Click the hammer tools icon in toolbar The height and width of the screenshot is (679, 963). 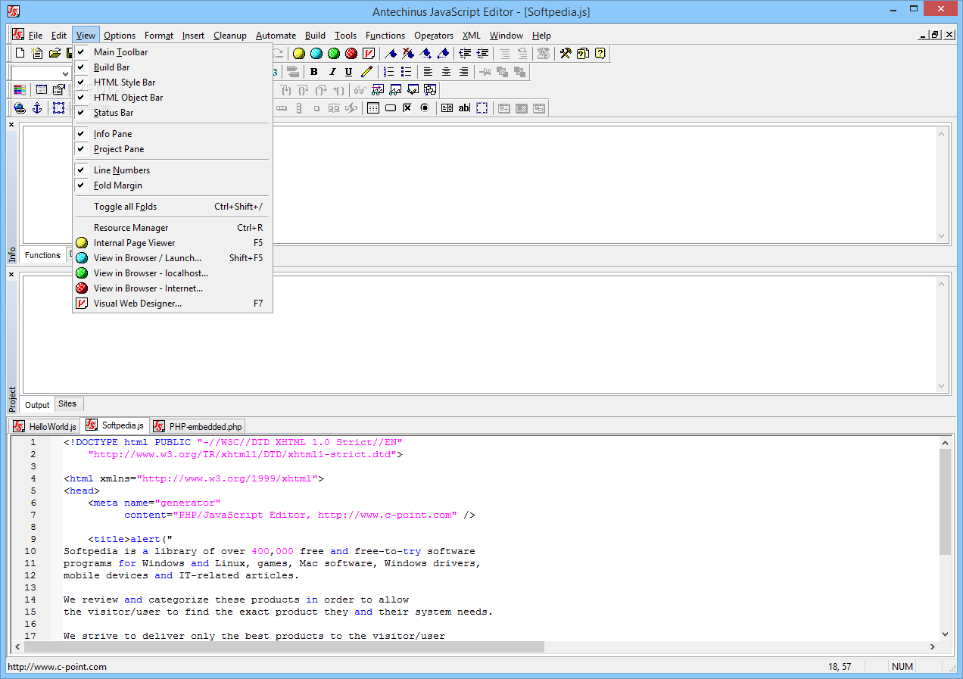click(x=565, y=53)
